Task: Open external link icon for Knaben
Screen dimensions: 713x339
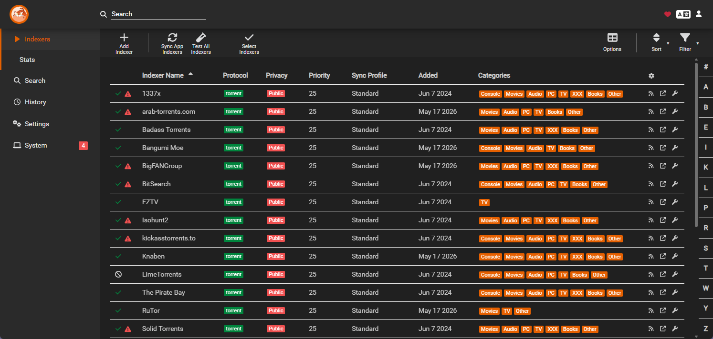Action: [x=663, y=257]
